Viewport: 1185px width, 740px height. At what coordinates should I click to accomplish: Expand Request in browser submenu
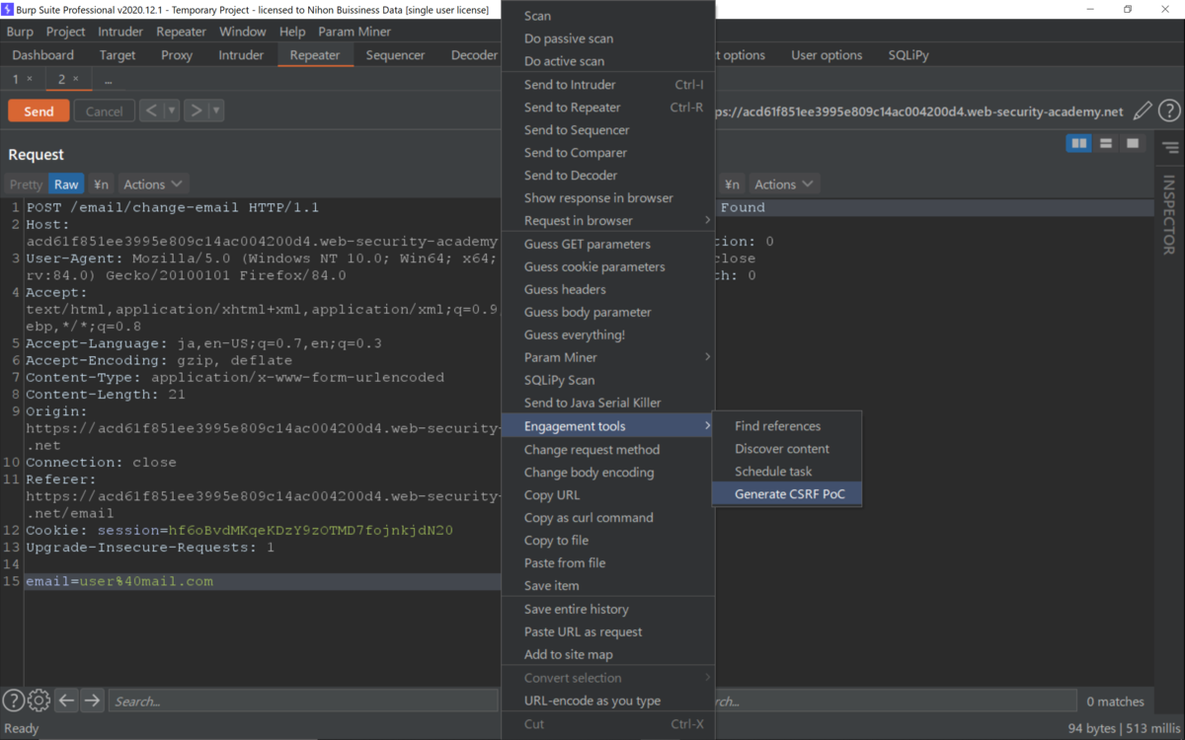pos(607,221)
